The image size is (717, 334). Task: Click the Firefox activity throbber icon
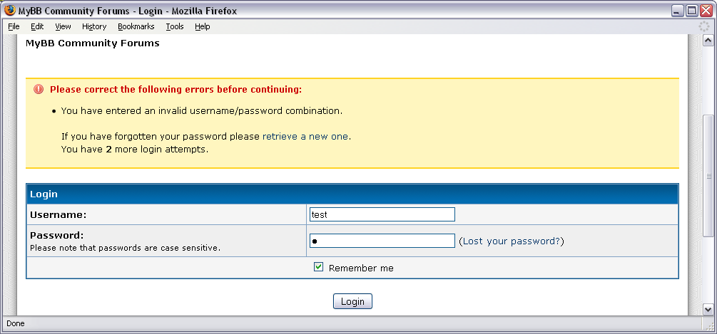[706, 26]
